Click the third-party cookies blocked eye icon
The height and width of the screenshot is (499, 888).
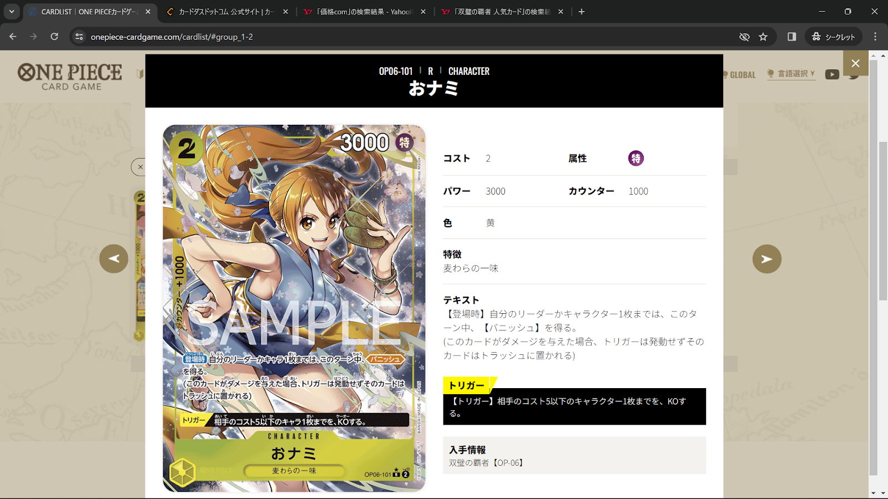pos(744,37)
